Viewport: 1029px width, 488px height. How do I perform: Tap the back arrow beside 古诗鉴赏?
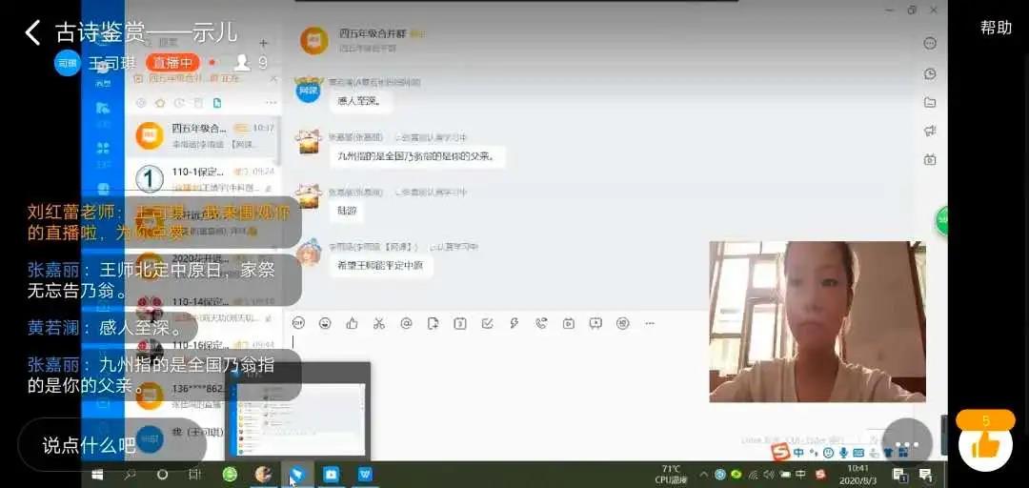pos(32,32)
